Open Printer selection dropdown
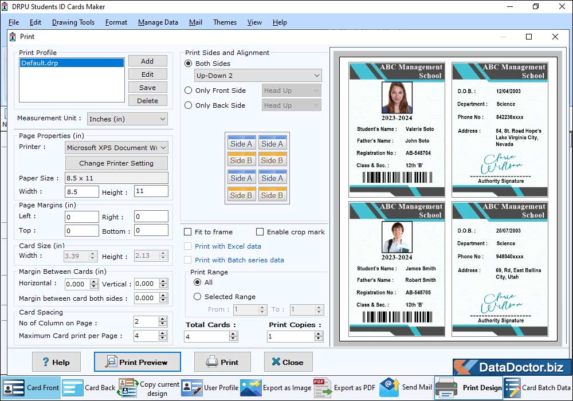This screenshot has width=573, height=401. (116, 148)
